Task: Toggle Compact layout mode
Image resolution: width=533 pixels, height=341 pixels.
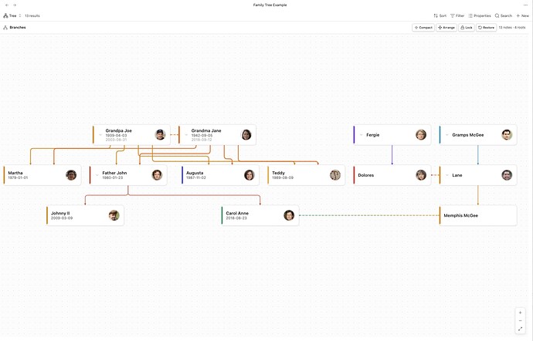Action: point(423,27)
